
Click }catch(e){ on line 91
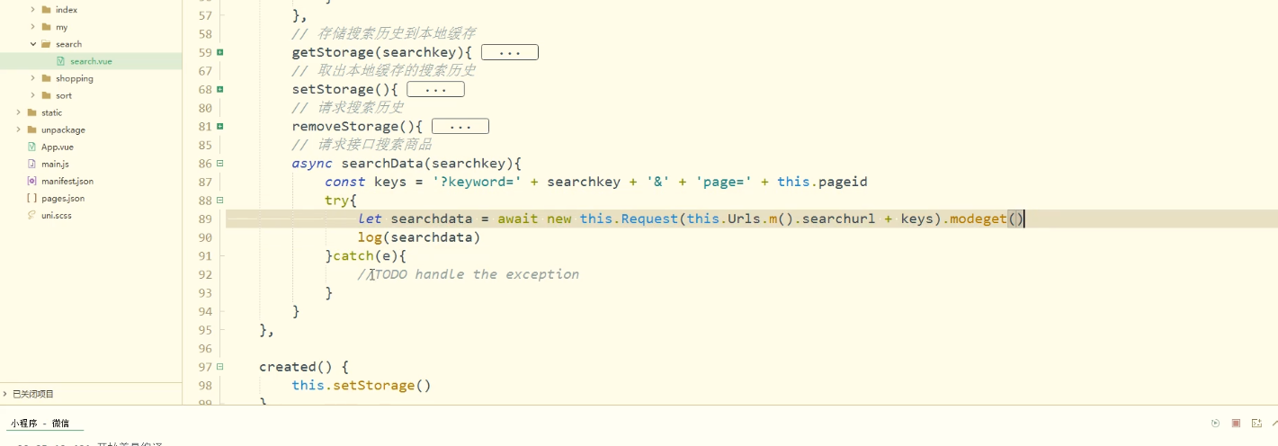point(366,255)
